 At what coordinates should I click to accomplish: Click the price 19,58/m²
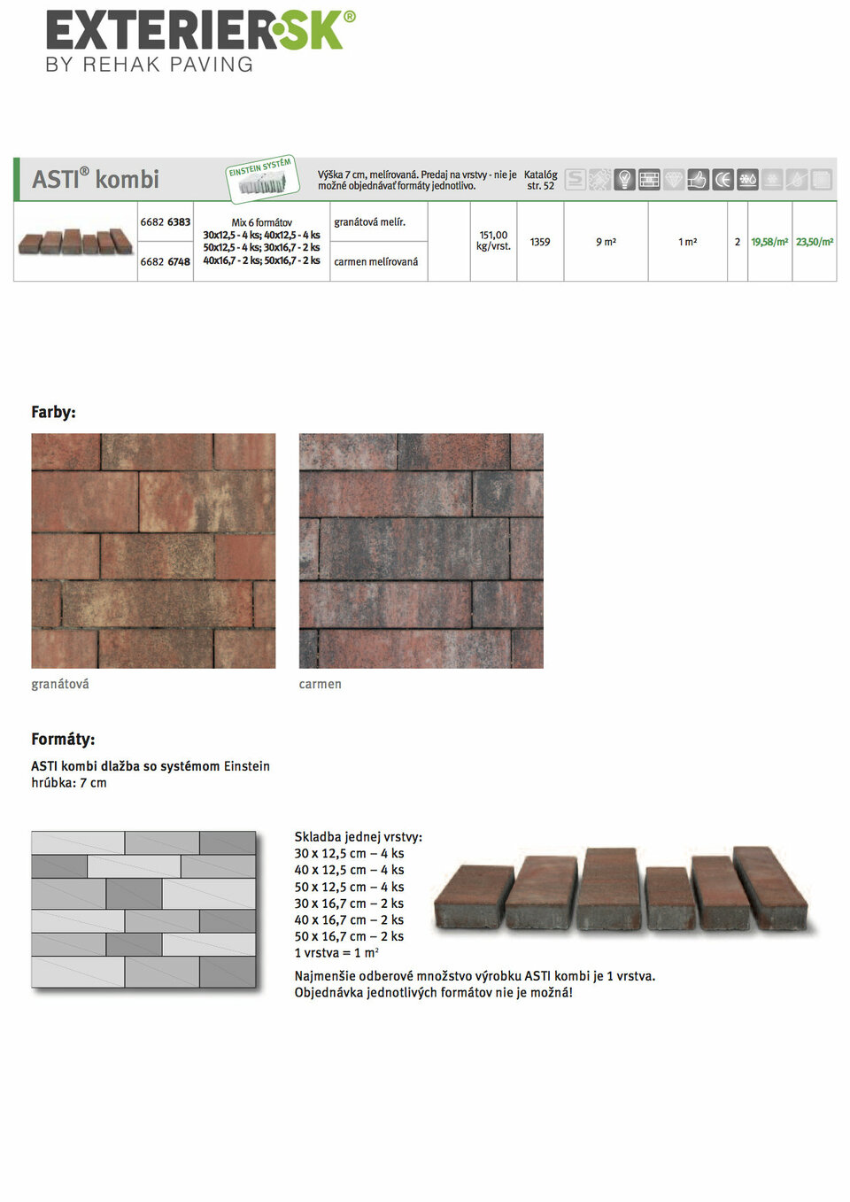tap(769, 242)
